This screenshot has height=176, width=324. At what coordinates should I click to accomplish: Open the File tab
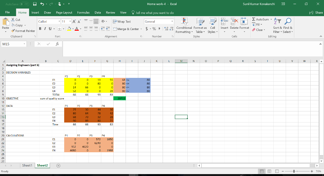(8, 12)
